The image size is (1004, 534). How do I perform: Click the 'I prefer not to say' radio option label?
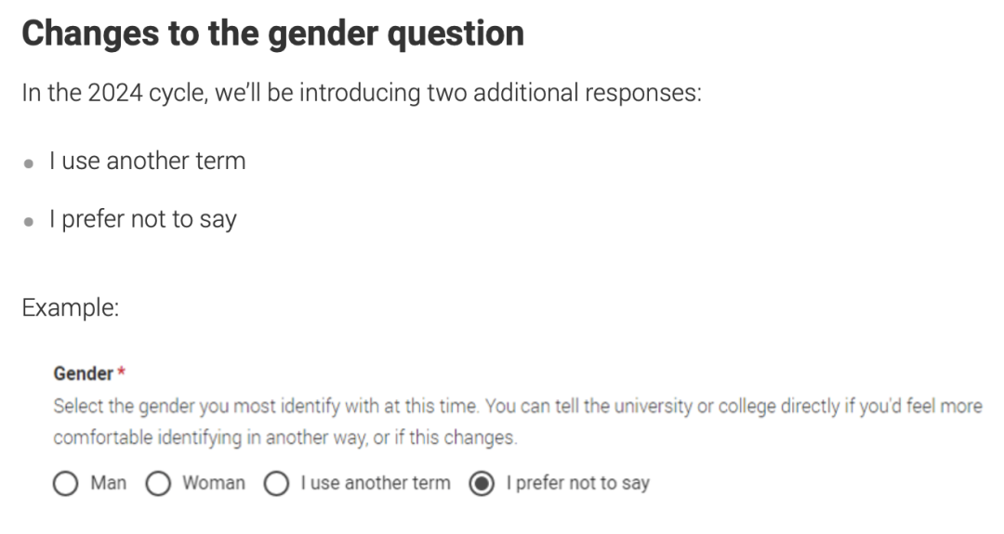click(577, 484)
